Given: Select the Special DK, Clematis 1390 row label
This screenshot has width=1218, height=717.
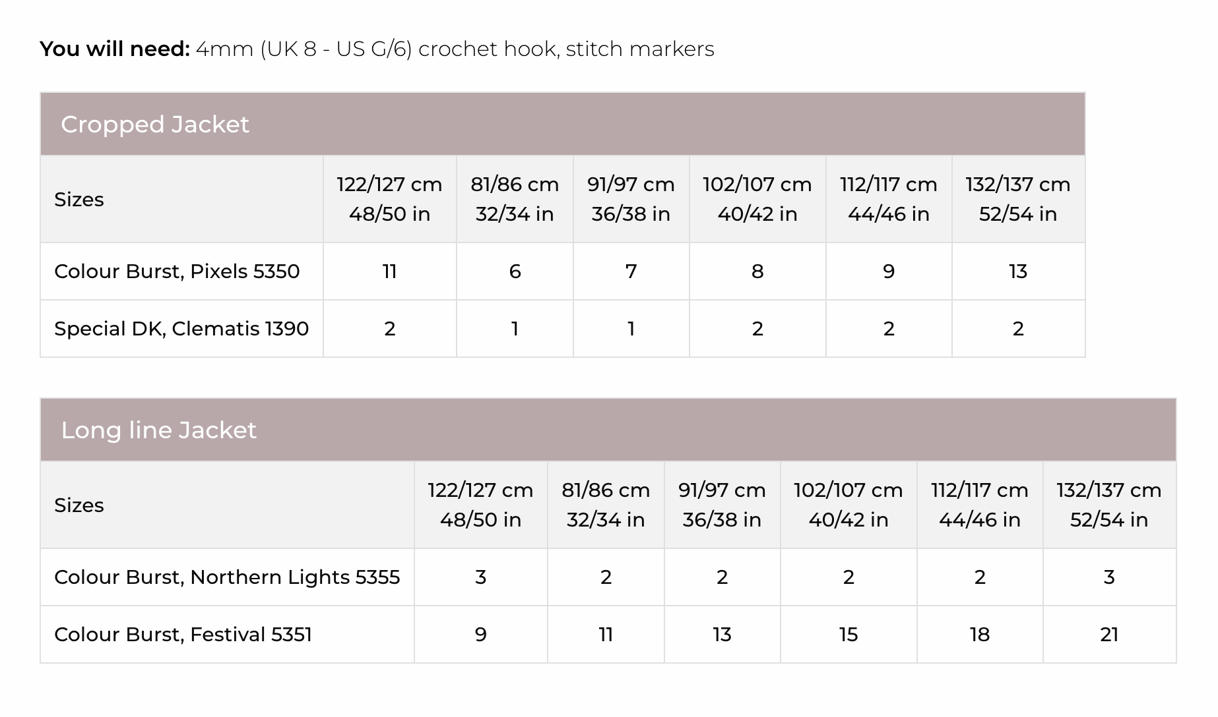Looking at the screenshot, I should (x=181, y=328).
